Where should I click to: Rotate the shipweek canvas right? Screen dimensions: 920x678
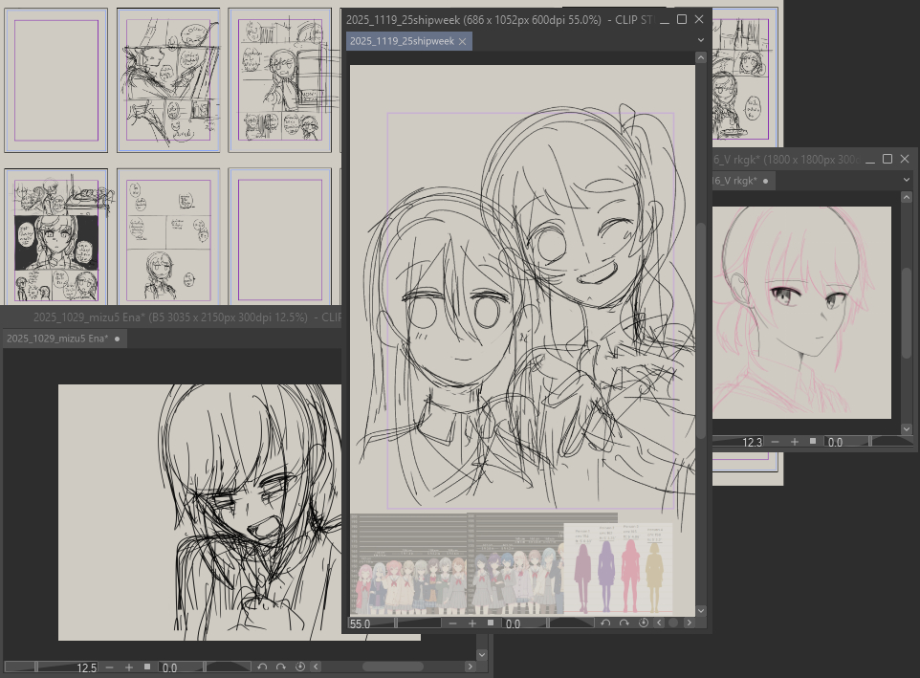624,623
